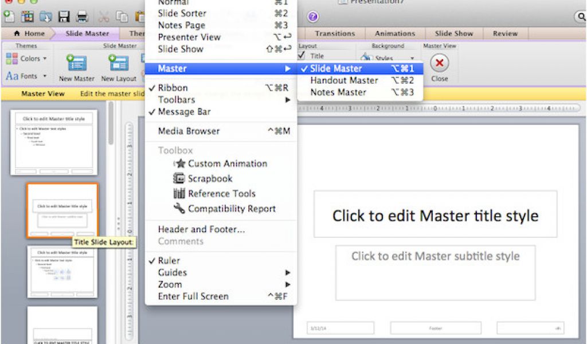Run the Compatibility Report

232,208
